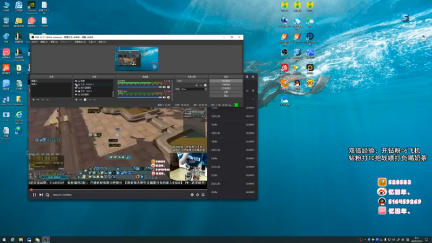Pause the video in the player
Screen dimensions: 432x243
(x=35, y=195)
